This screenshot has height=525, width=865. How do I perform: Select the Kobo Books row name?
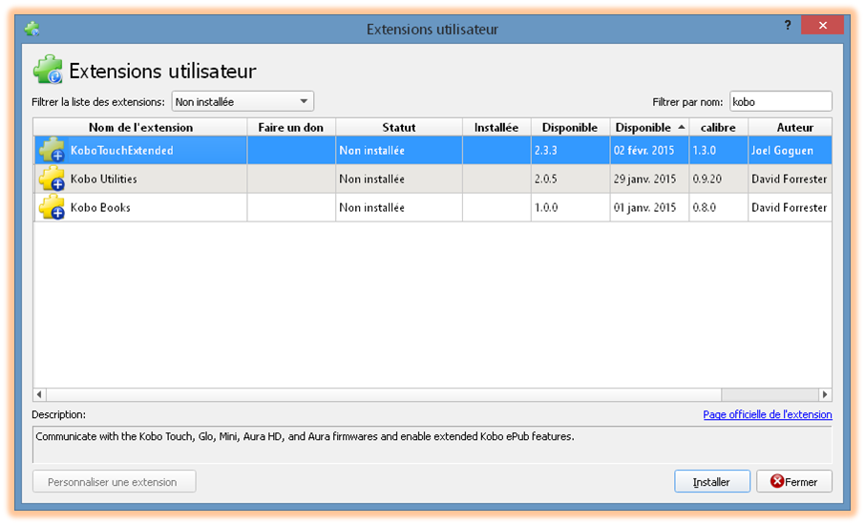click(100, 208)
